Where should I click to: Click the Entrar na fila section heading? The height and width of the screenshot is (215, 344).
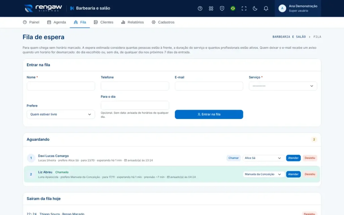38,65
